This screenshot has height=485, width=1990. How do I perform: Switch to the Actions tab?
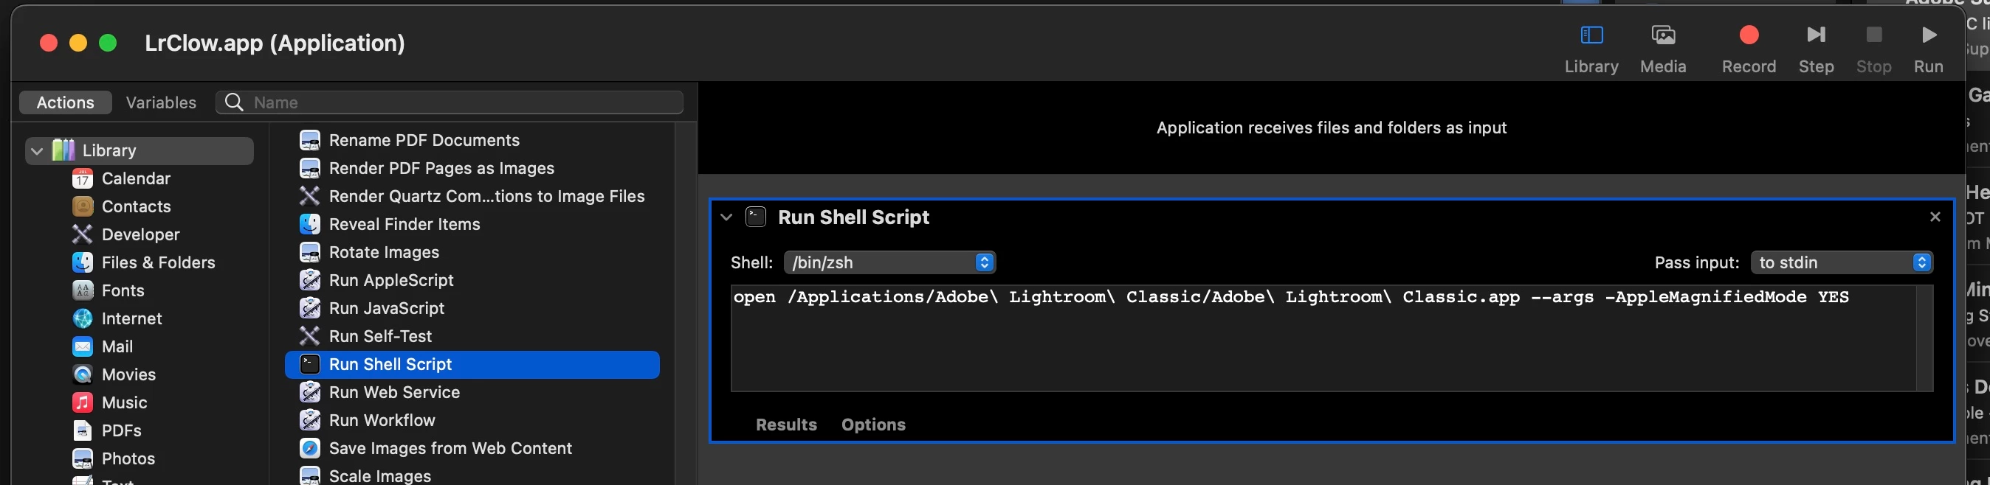[x=66, y=102]
